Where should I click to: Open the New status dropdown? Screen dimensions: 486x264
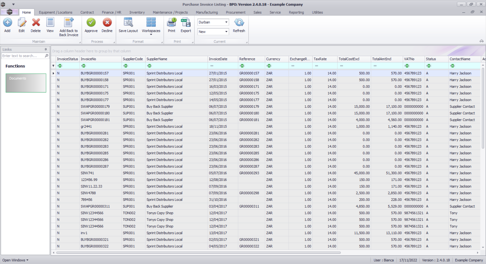tap(226, 32)
